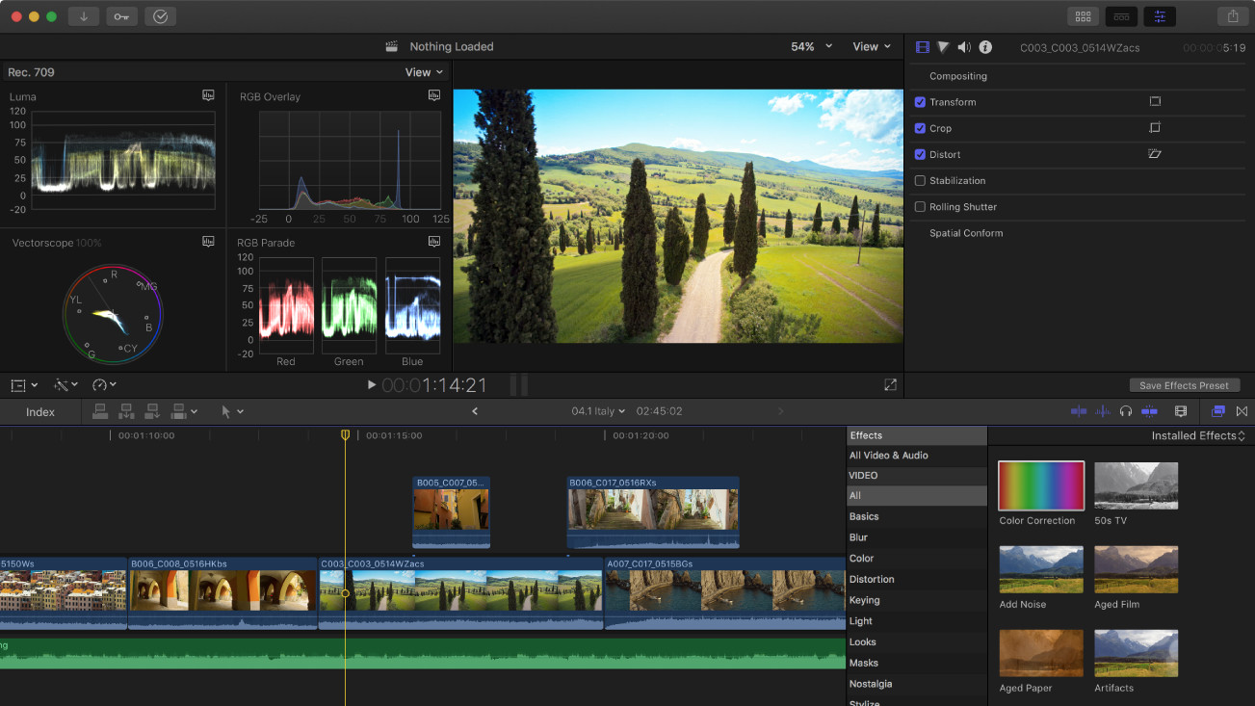Screen dimensions: 1255x706
Task: Expand viewer to full screen icon
Action: 890,385
